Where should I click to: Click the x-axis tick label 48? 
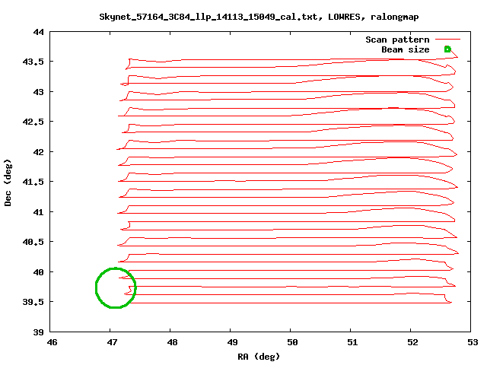(x=172, y=342)
